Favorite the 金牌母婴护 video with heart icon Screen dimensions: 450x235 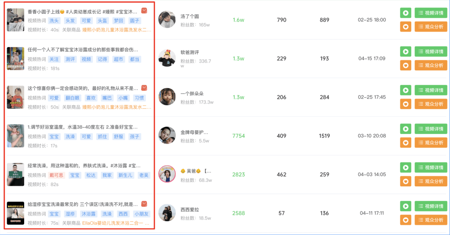pos(405,143)
